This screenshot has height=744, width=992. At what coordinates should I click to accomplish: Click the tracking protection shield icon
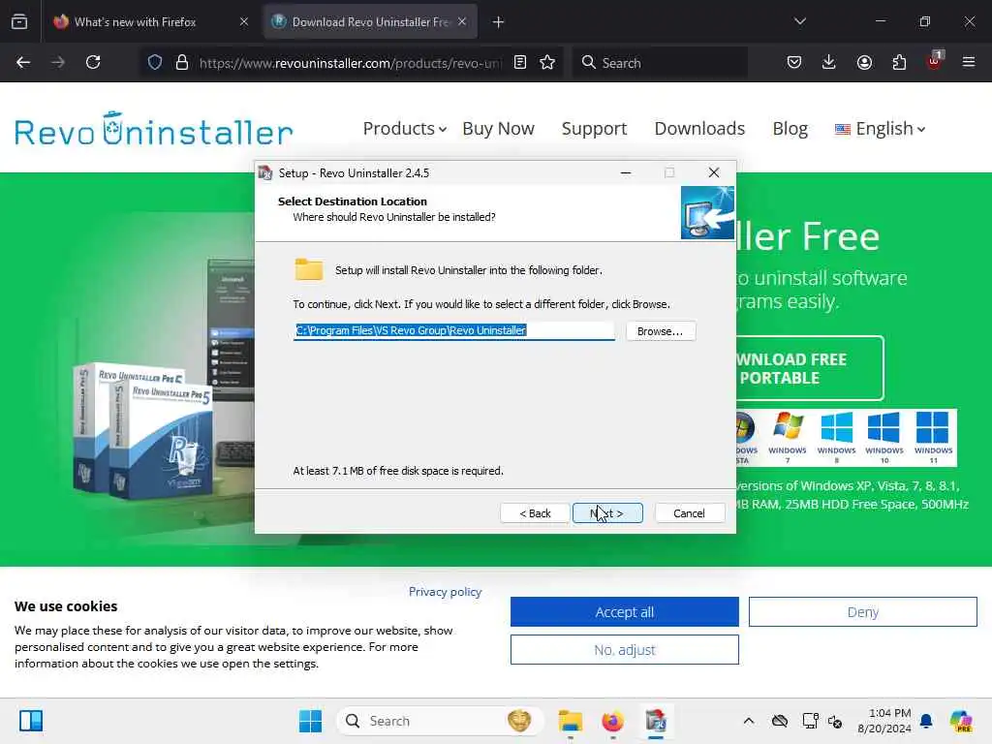coord(155,63)
